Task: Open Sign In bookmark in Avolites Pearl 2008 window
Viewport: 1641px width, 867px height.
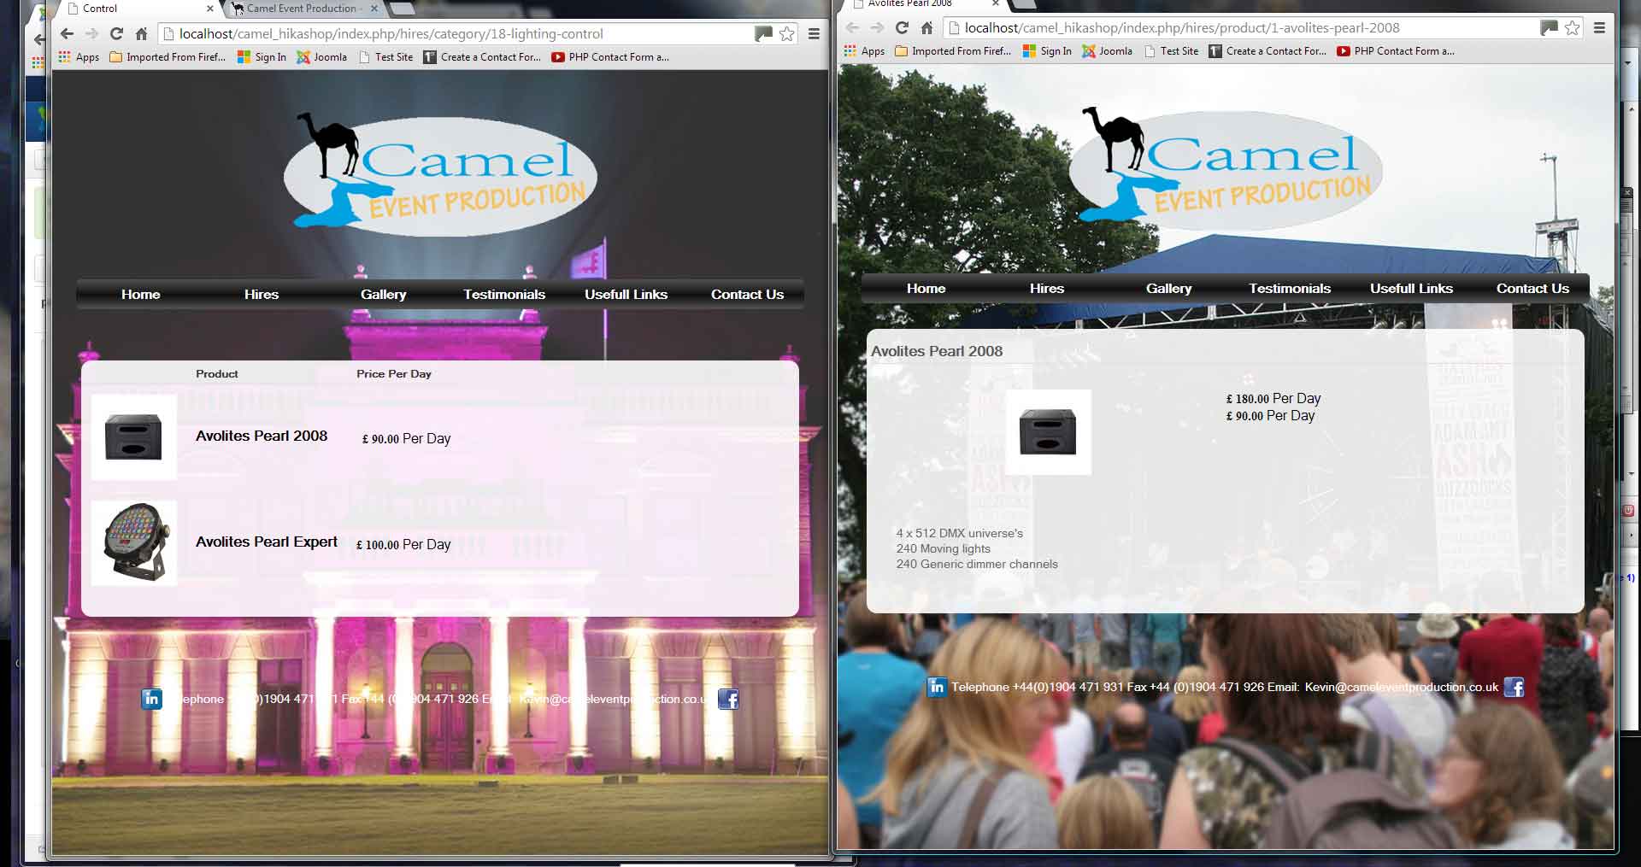Action: pos(1047,51)
